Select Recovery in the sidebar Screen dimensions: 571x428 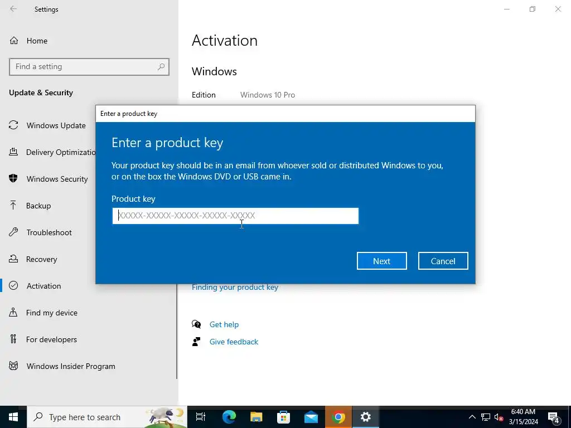click(x=41, y=259)
